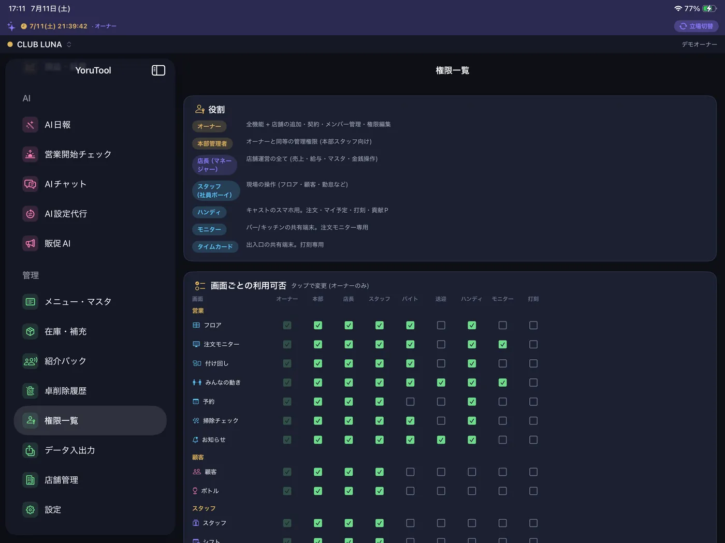Open メニュー・マスタ icon
The image size is (725, 543).
point(31,302)
